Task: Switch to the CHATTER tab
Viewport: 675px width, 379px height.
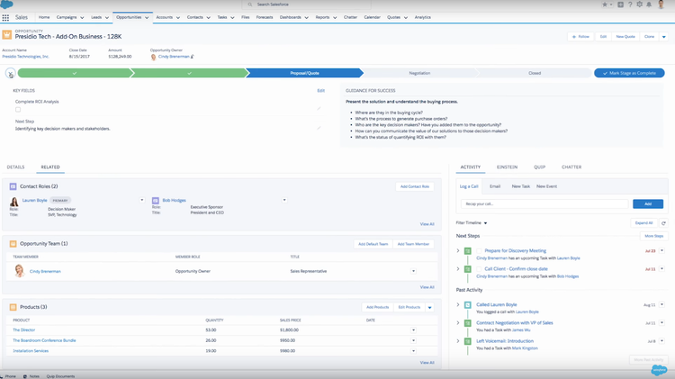Action: (571, 167)
